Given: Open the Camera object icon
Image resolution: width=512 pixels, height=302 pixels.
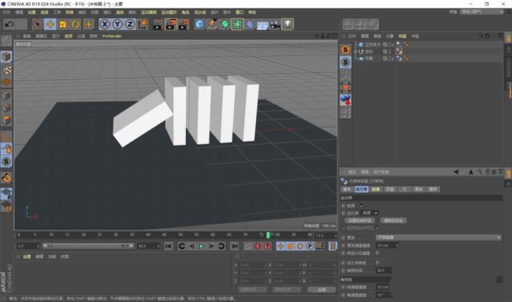Looking at the screenshot, I should click(275, 24).
